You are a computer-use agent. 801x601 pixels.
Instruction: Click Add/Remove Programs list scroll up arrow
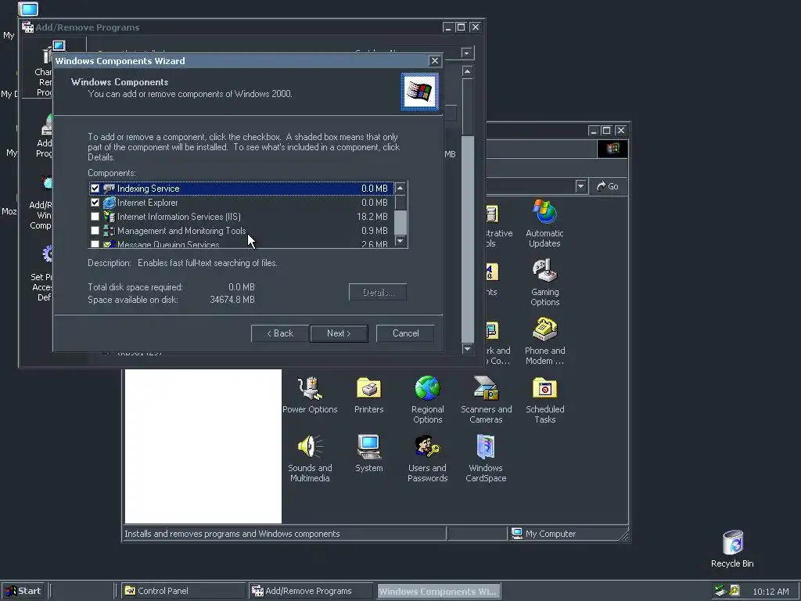tap(467, 71)
